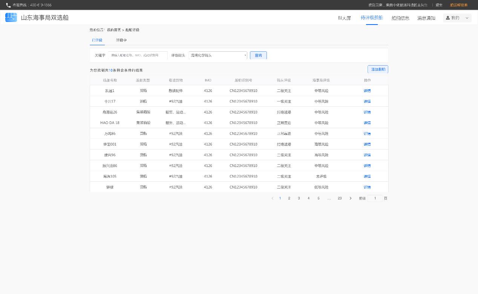The image size is (478, 294).
Task: Go to page 23 in pagination
Action: (339, 198)
